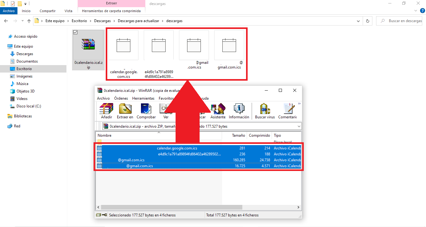This screenshot has height=227, width=426.
Task: Open the WinRAR Archivo menu
Action: click(103, 98)
